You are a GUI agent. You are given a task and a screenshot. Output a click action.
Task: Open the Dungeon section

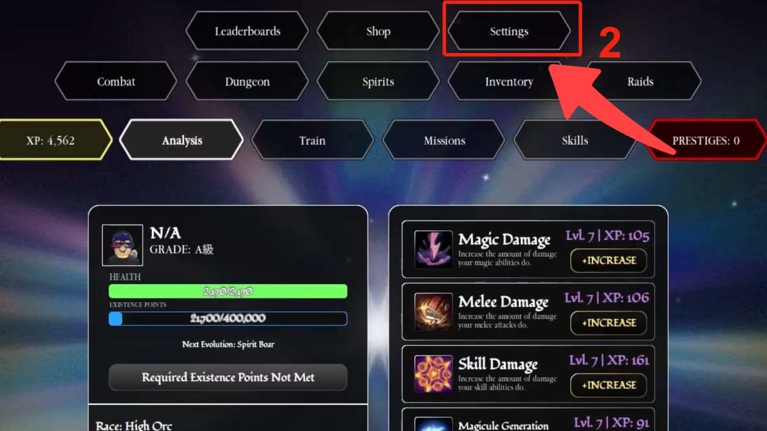tap(247, 82)
